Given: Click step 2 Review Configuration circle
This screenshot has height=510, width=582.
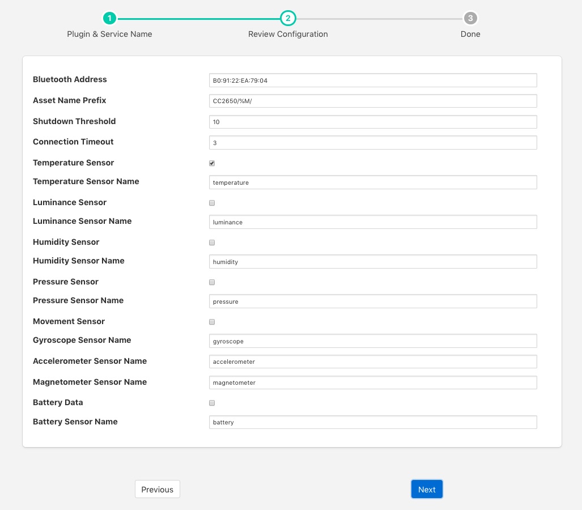Looking at the screenshot, I should pos(288,19).
